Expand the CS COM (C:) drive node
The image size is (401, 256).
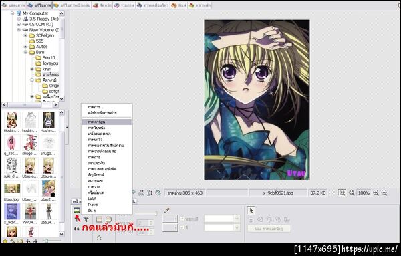(19, 25)
